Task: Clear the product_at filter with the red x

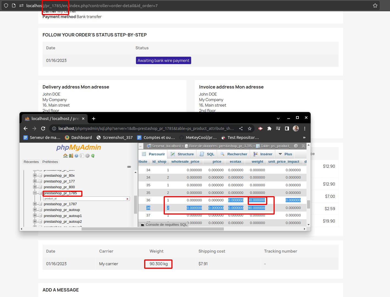Action: pos(127,199)
